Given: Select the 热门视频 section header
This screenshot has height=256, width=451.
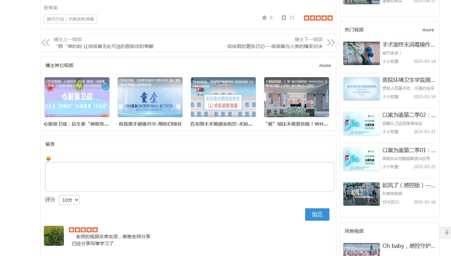Looking at the screenshot, I should (354, 30).
